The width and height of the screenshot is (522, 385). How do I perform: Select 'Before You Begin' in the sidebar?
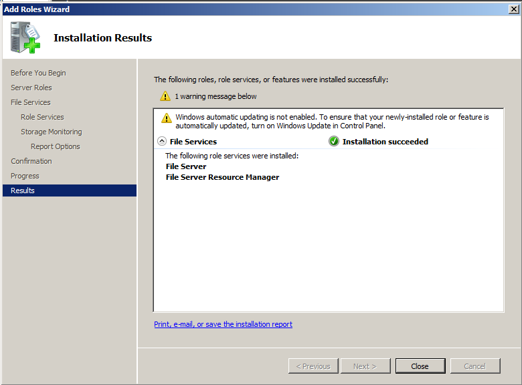click(x=38, y=73)
